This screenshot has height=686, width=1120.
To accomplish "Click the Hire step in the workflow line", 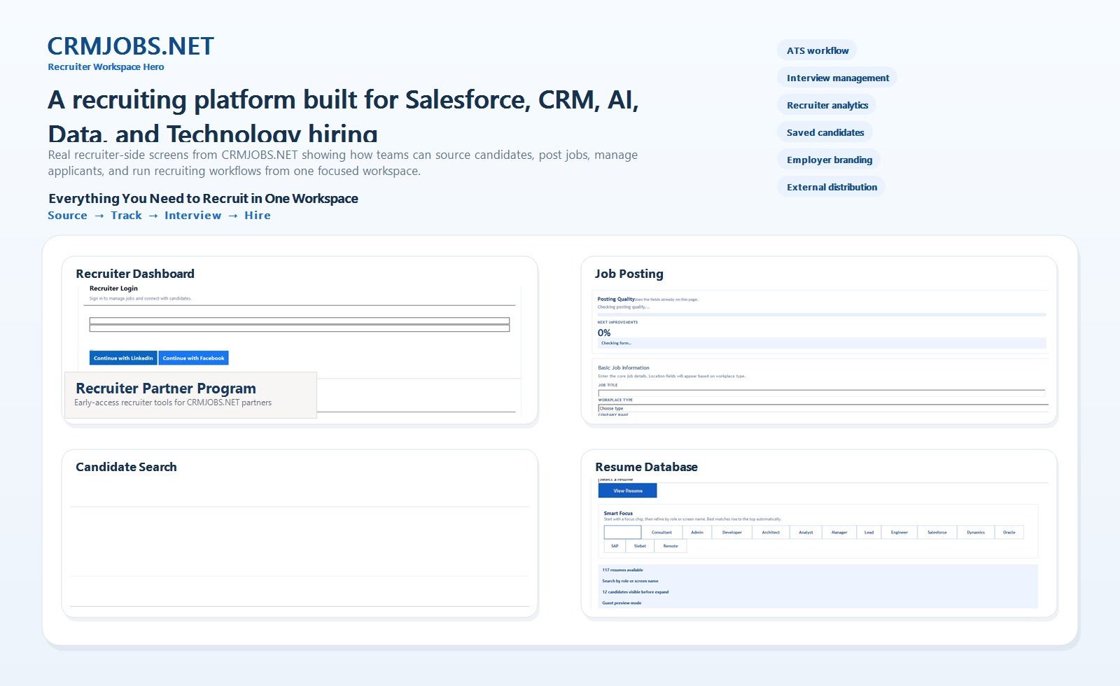I will pos(258,216).
